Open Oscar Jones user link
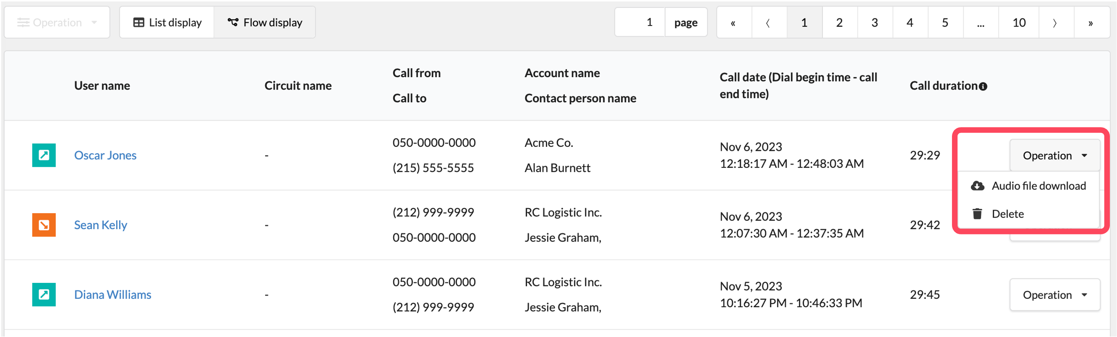This screenshot has width=1117, height=337. [x=105, y=155]
